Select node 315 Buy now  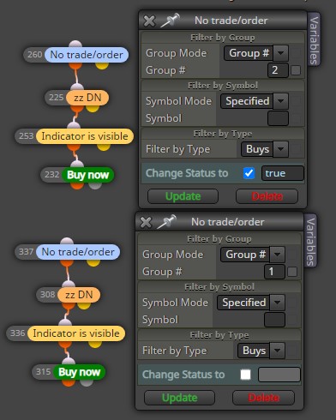click(79, 372)
